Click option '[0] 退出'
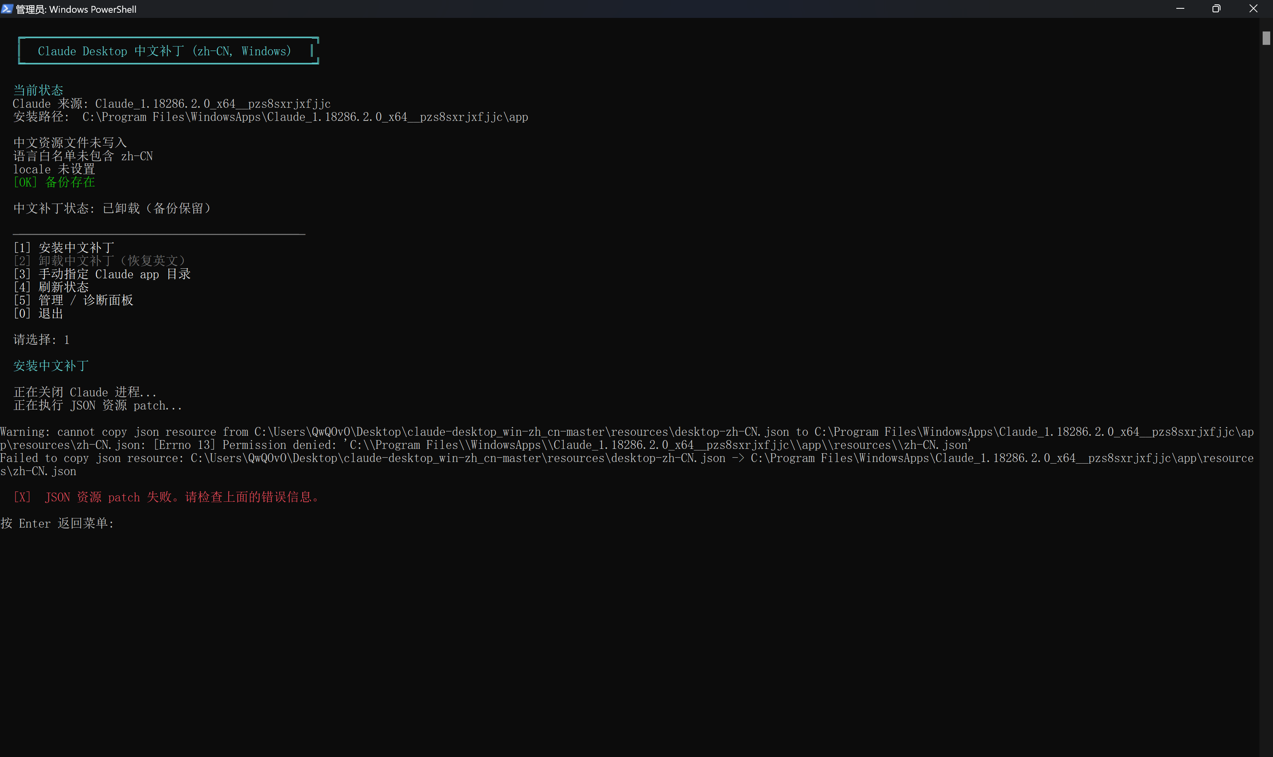Viewport: 1273px width, 757px height. click(38, 314)
